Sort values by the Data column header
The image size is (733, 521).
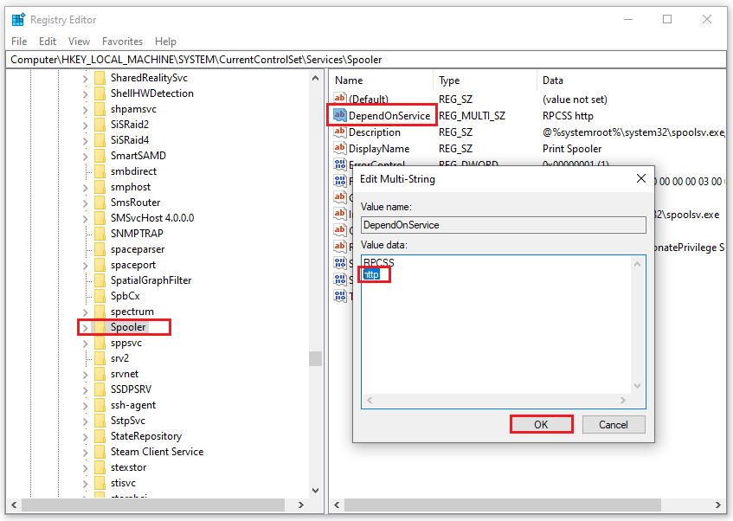pos(631,80)
